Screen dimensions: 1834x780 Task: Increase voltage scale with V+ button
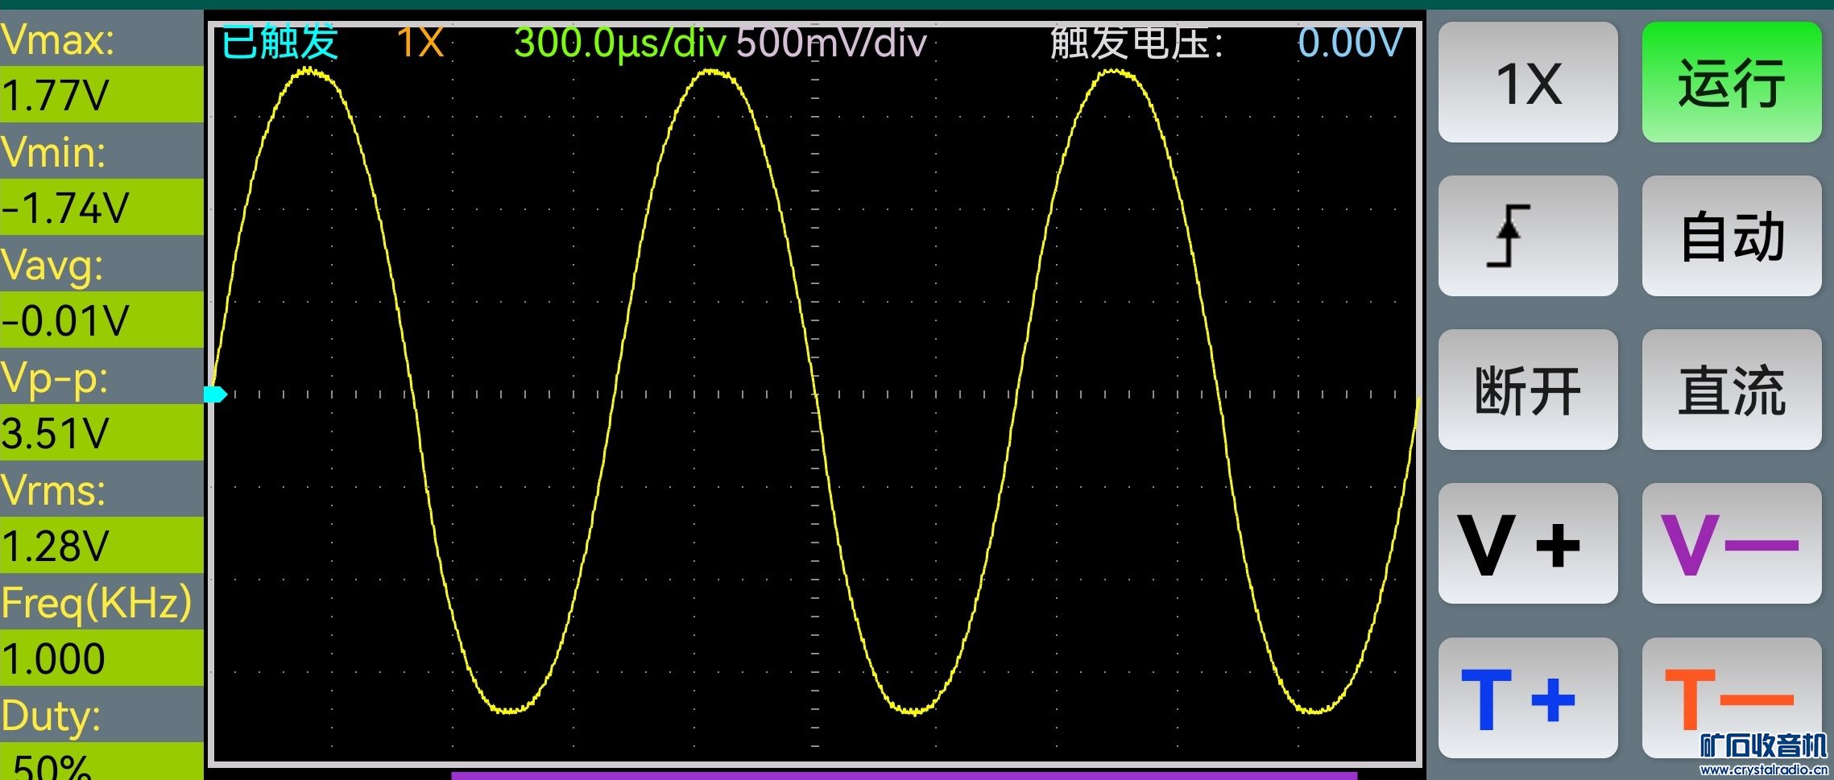click(x=1528, y=543)
